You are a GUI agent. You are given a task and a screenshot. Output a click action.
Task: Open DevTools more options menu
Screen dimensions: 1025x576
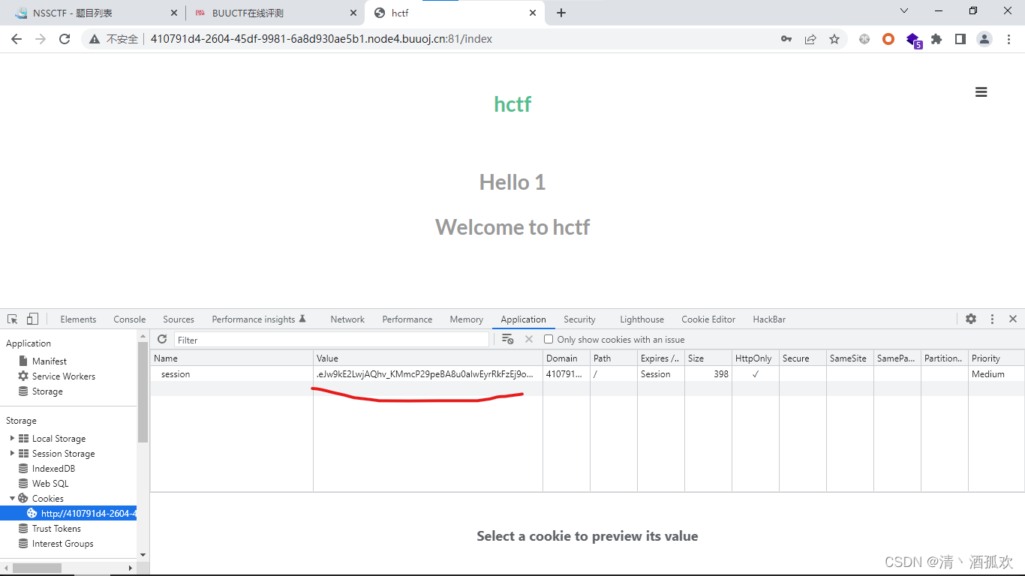992,319
